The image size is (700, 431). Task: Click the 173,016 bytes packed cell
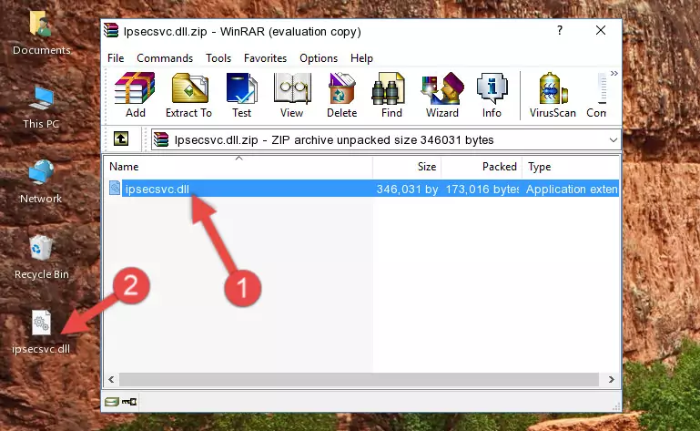(482, 190)
